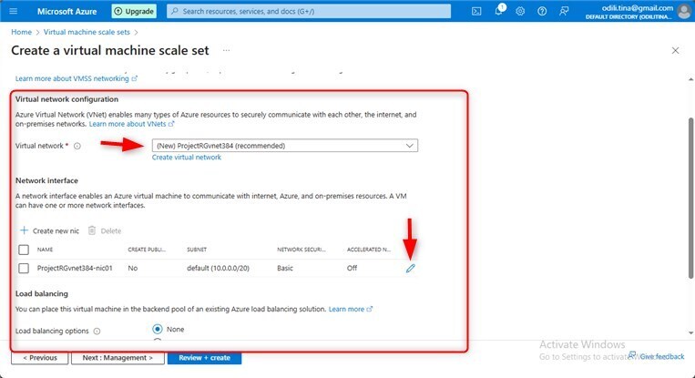The width and height of the screenshot is (695, 378).
Task: Open the more options ellipsis beside title
Action: pyautogui.click(x=227, y=50)
